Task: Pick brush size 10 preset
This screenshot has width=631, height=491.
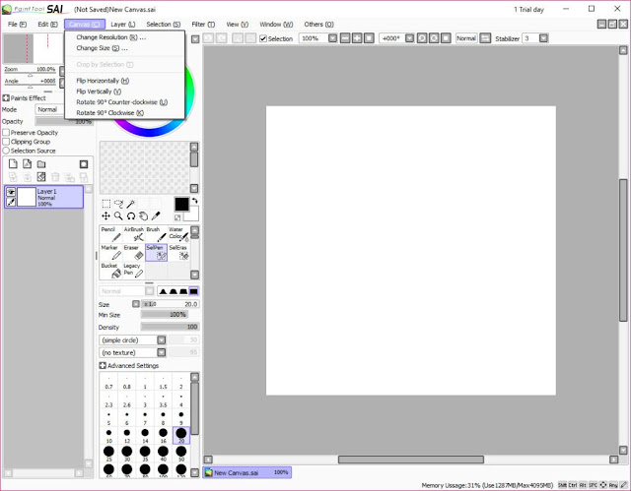Action: click(108, 436)
